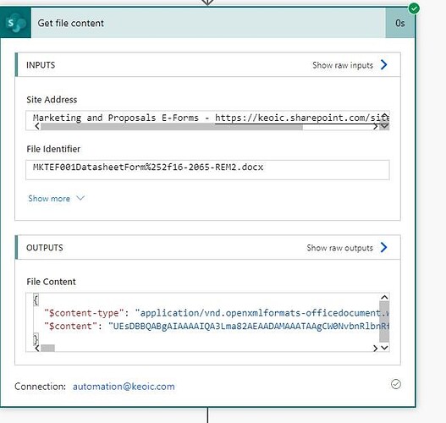Click the File Identifier field

pyautogui.click(x=207, y=170)
